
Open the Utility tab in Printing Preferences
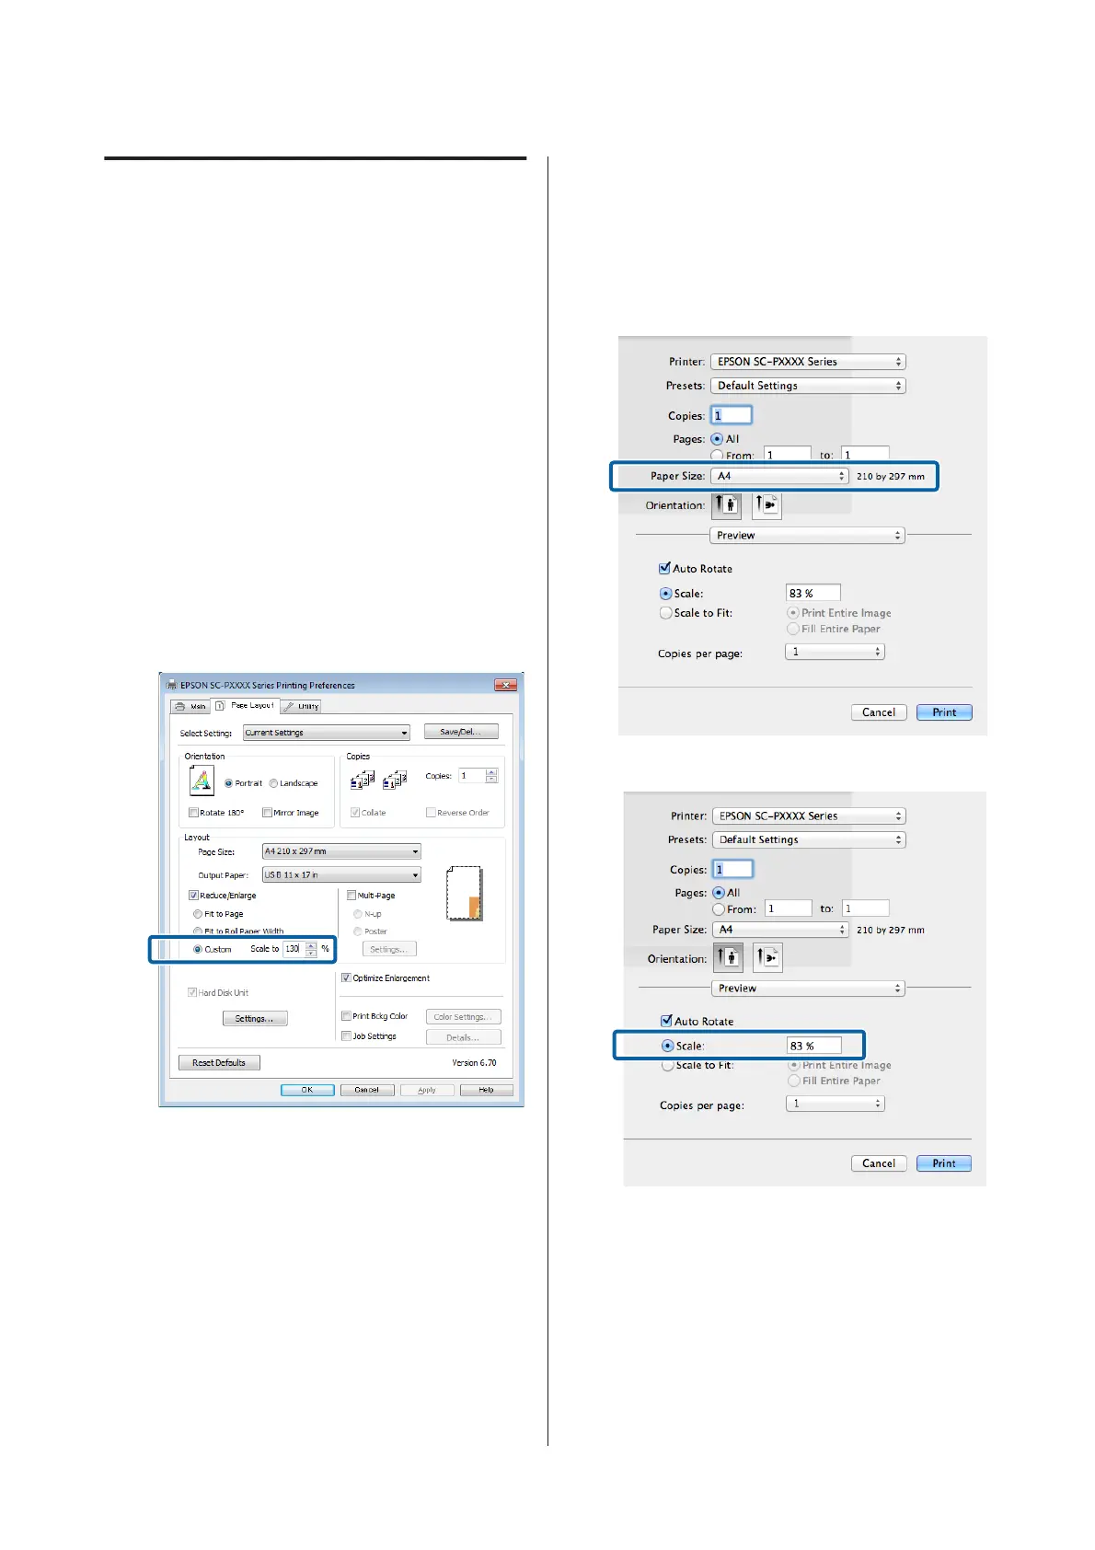pyautogui.click(x=301, y=706)
